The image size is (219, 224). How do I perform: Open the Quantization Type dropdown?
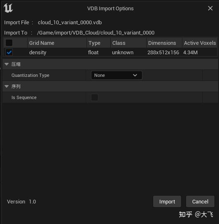click(x=116, y=75)
